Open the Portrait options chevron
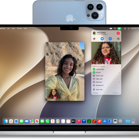Viewport: 139px width, 139px height. pos(120,73)
